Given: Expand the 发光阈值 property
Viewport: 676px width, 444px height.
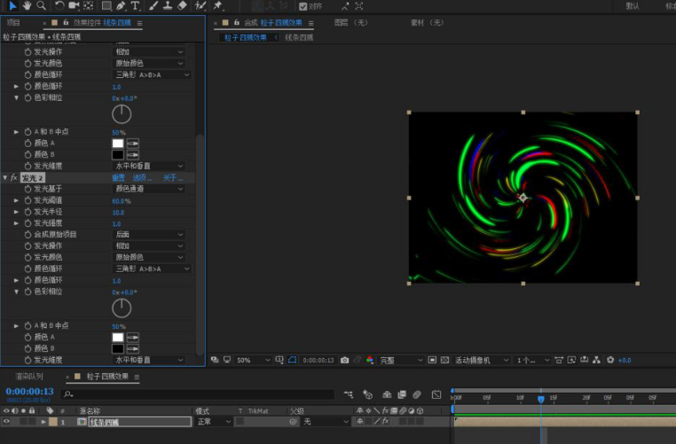Looking at the screenshot, I should click(x=16, y=200).
